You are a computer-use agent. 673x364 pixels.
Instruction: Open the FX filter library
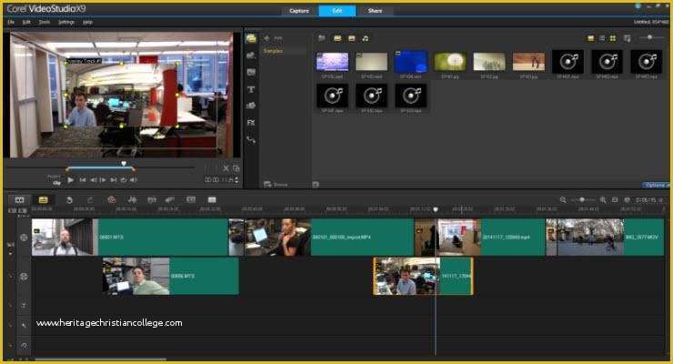(x=251, y=123)
